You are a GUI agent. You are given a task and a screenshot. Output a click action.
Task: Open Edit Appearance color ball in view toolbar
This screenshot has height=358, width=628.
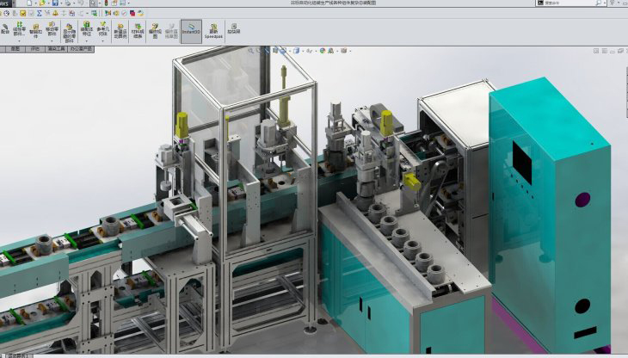(323, 51)
